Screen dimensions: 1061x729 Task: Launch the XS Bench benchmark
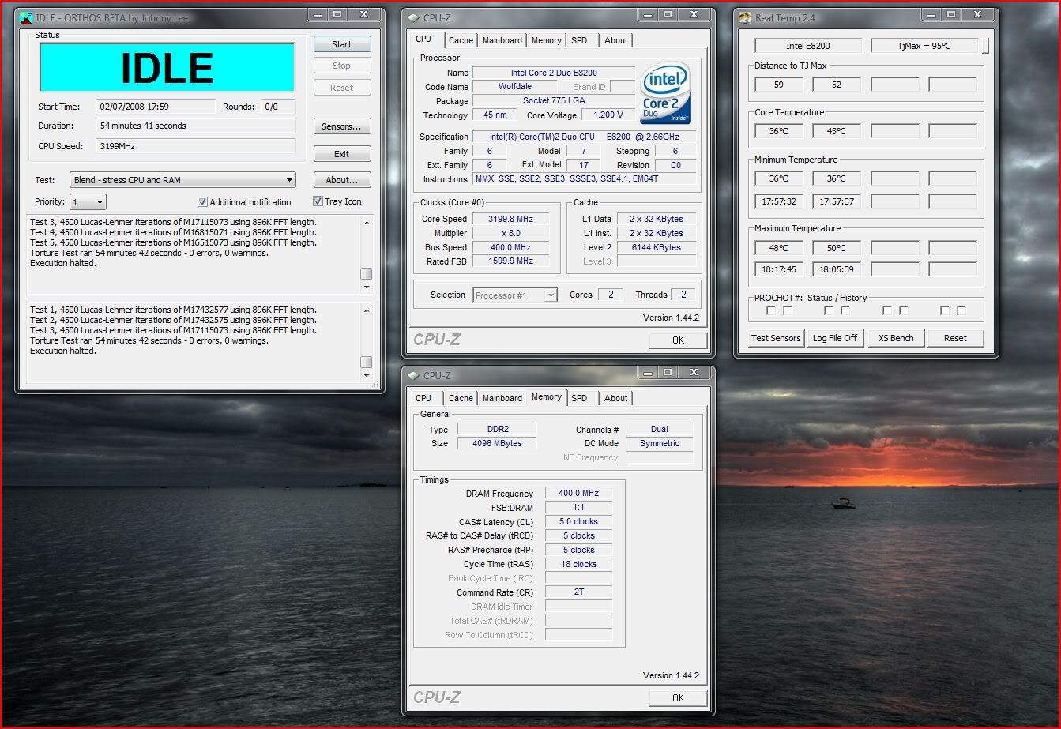pos(896,338)
